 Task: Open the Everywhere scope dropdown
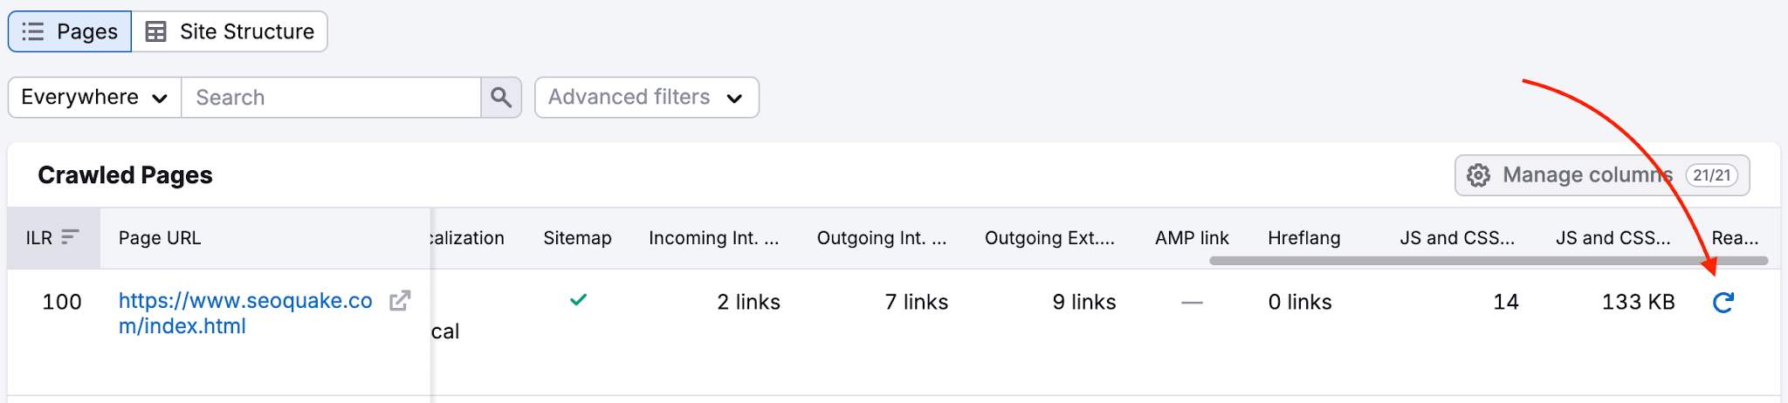94,97
